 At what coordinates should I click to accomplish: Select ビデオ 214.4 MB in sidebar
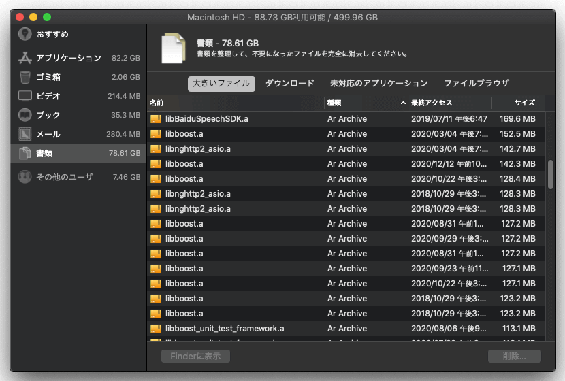tap(79, 96)
